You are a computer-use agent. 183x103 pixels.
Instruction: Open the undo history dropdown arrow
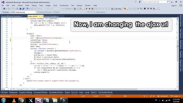(30, 9)
